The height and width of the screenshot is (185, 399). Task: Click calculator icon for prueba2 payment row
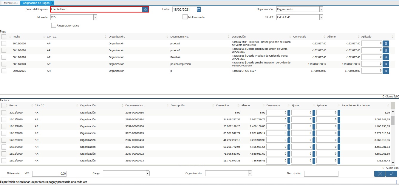[x=386, y=43]
